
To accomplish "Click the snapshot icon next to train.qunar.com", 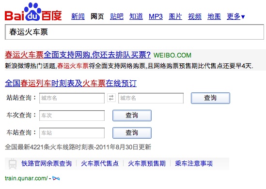I will pyautogui.click(x=56, y=178).
